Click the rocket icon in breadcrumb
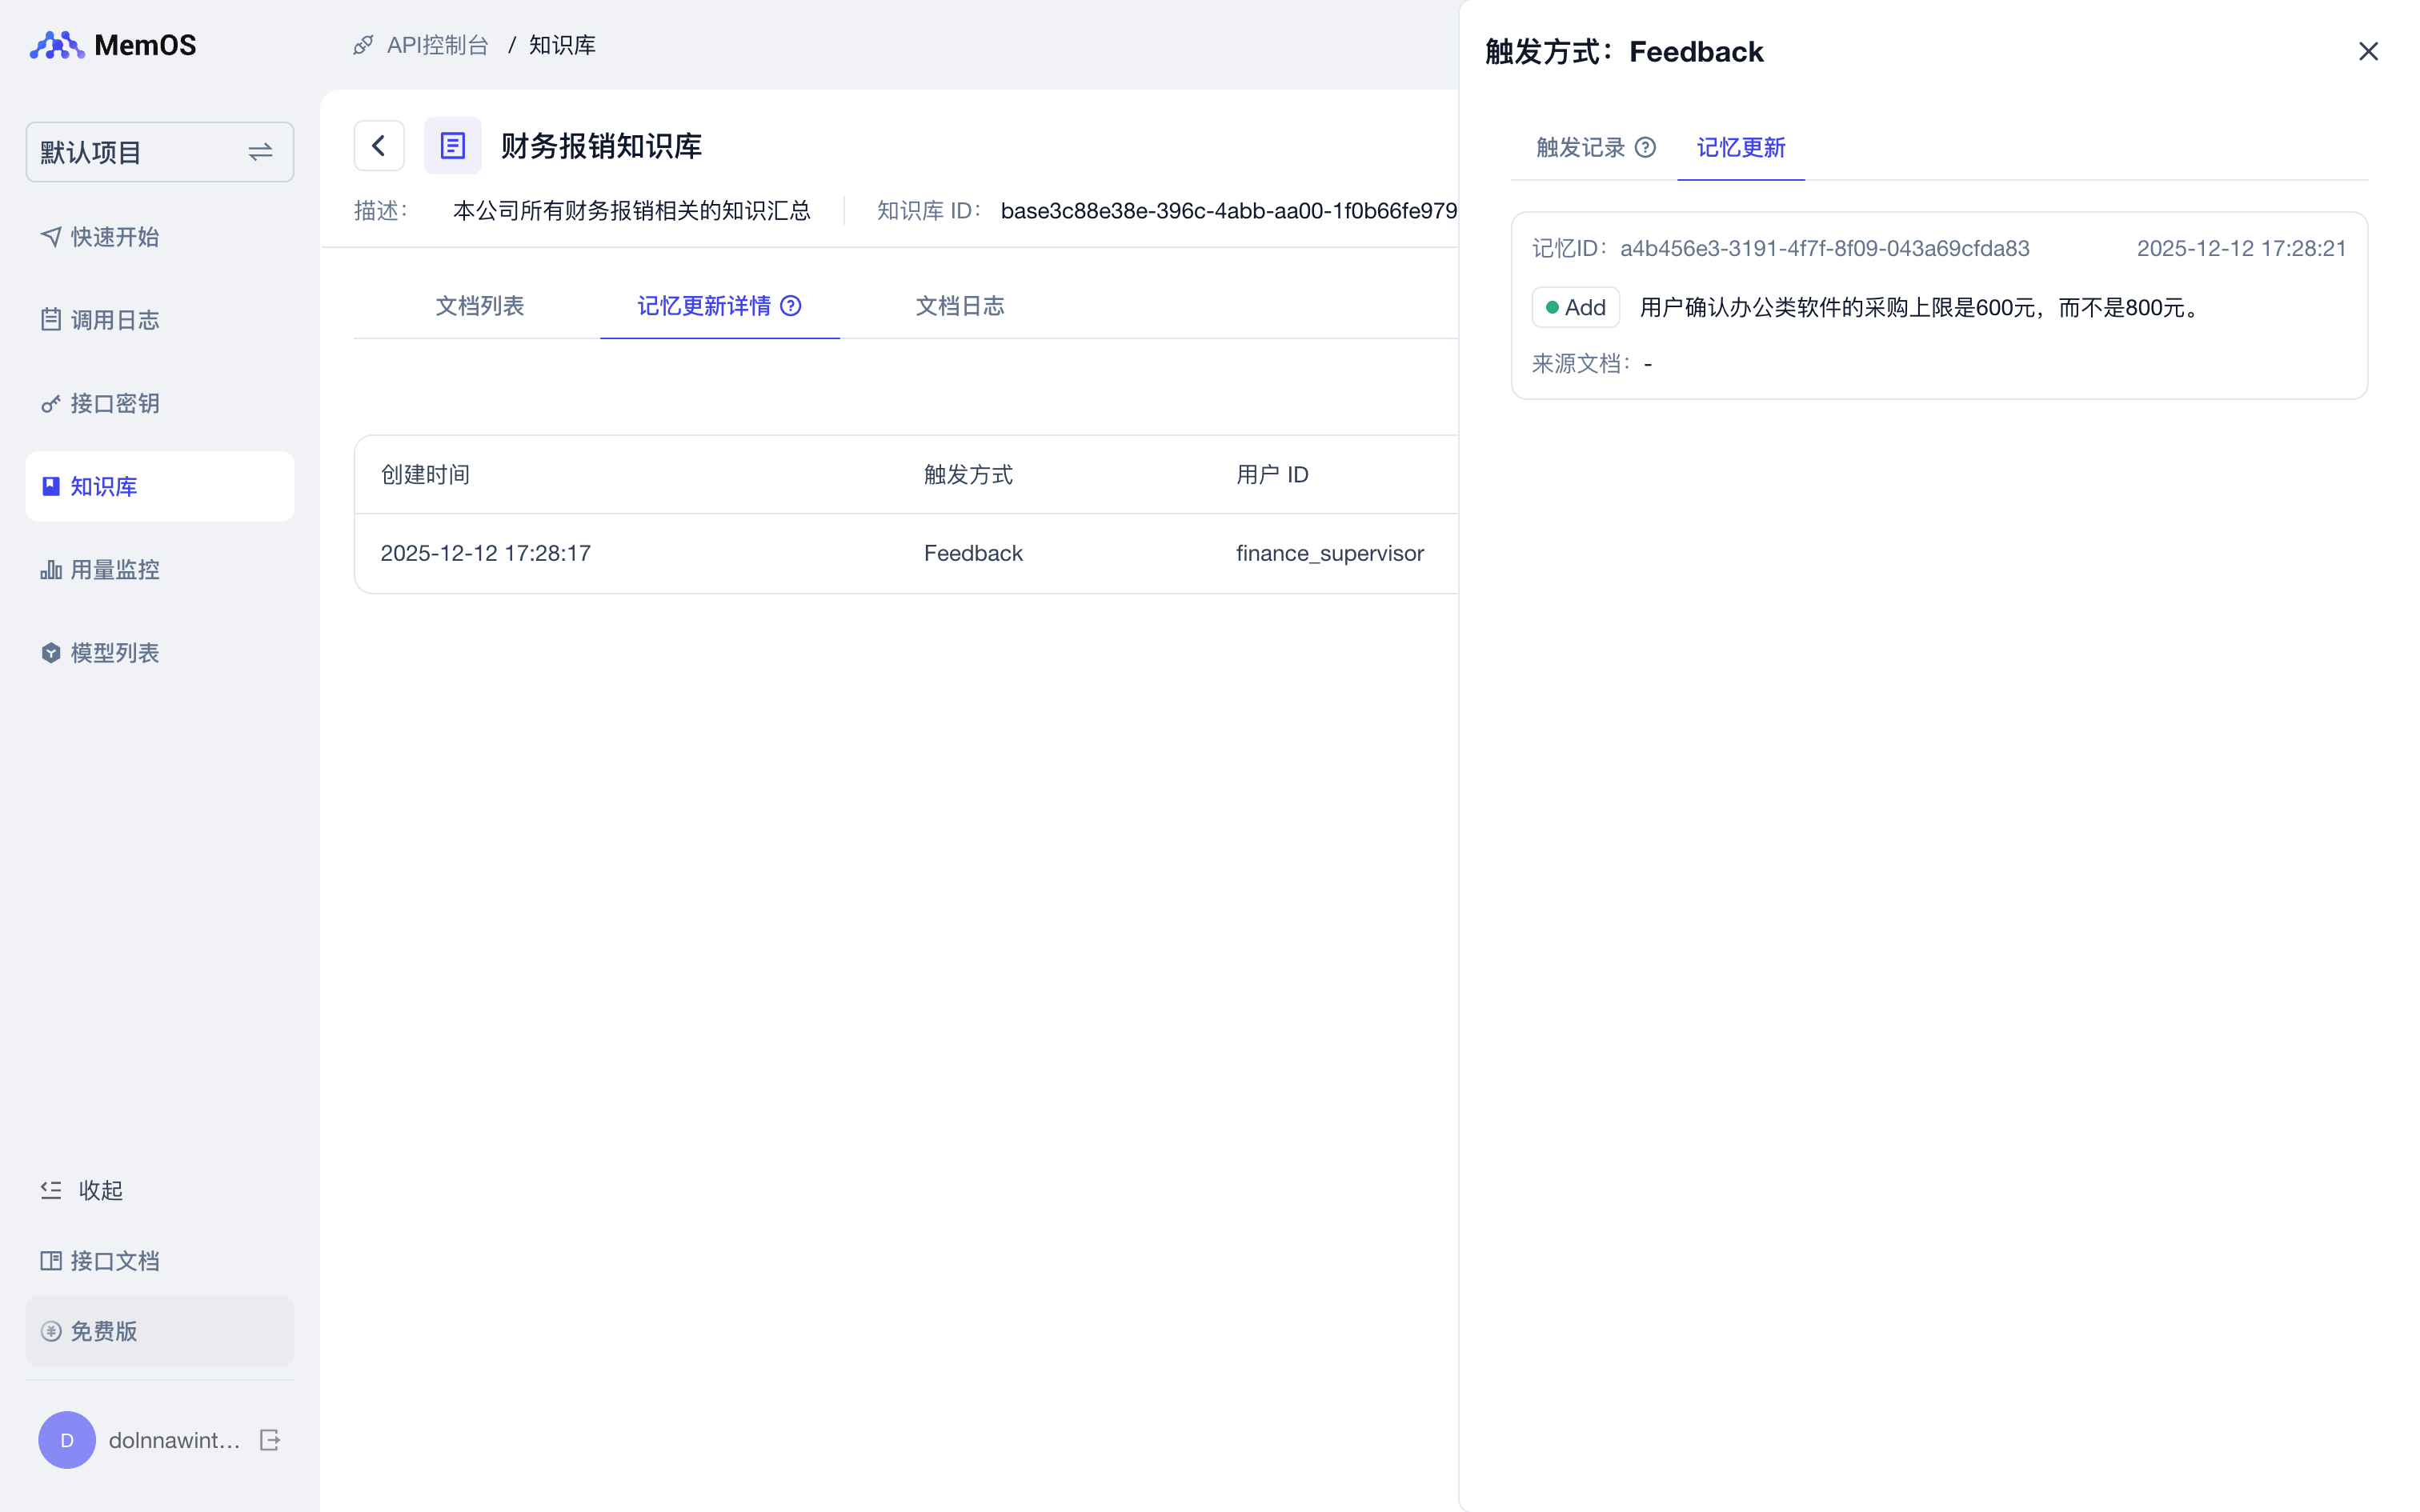The width and height of the screenshot is (2420, 1512). (x=363, y=45)
